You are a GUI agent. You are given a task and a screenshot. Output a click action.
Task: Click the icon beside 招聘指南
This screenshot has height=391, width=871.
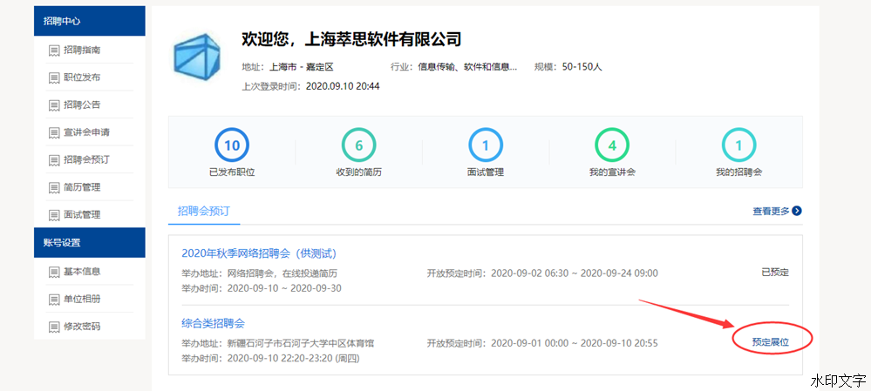54,51
